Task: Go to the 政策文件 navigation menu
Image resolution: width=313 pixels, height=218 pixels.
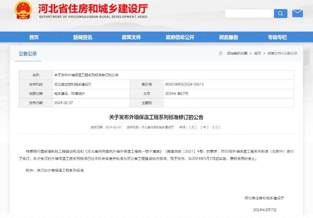Action: (131, 37)
